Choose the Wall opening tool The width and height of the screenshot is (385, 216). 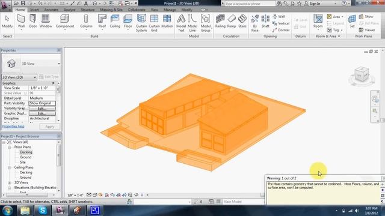click(279, 16)
